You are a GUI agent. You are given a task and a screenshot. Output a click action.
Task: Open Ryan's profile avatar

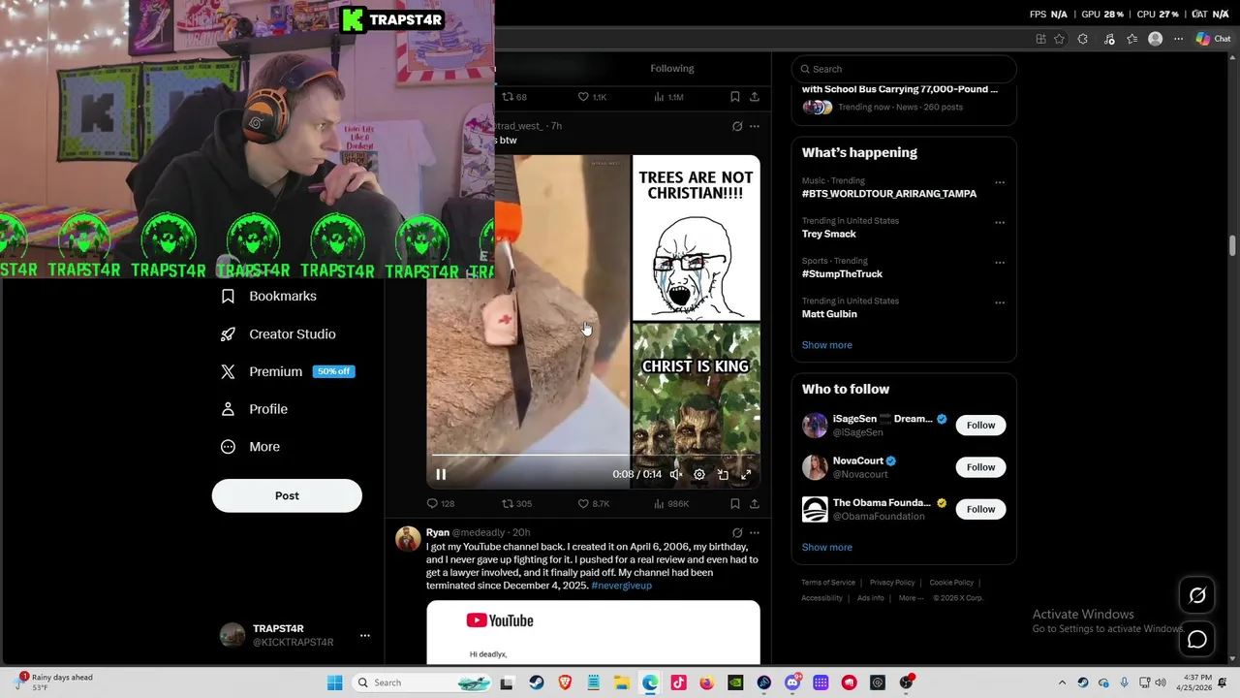pos(408,538)
